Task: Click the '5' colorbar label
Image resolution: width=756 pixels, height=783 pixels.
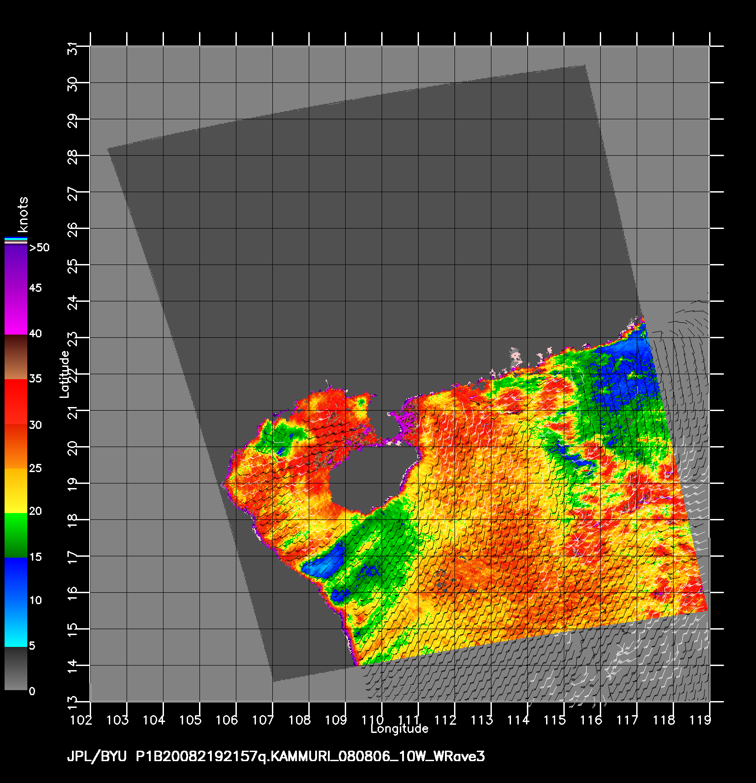Action: click(x=32, y=646)
